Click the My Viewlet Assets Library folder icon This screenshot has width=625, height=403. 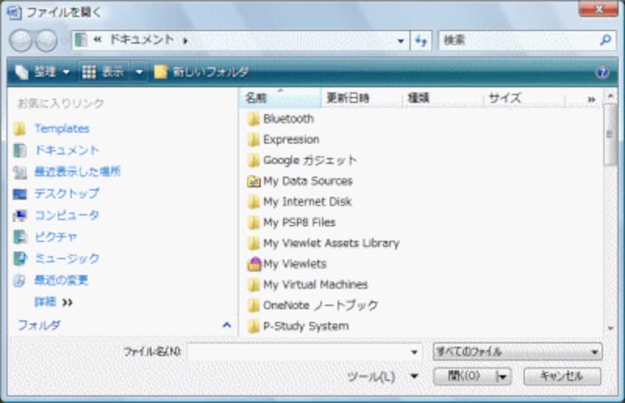[253, 243]
